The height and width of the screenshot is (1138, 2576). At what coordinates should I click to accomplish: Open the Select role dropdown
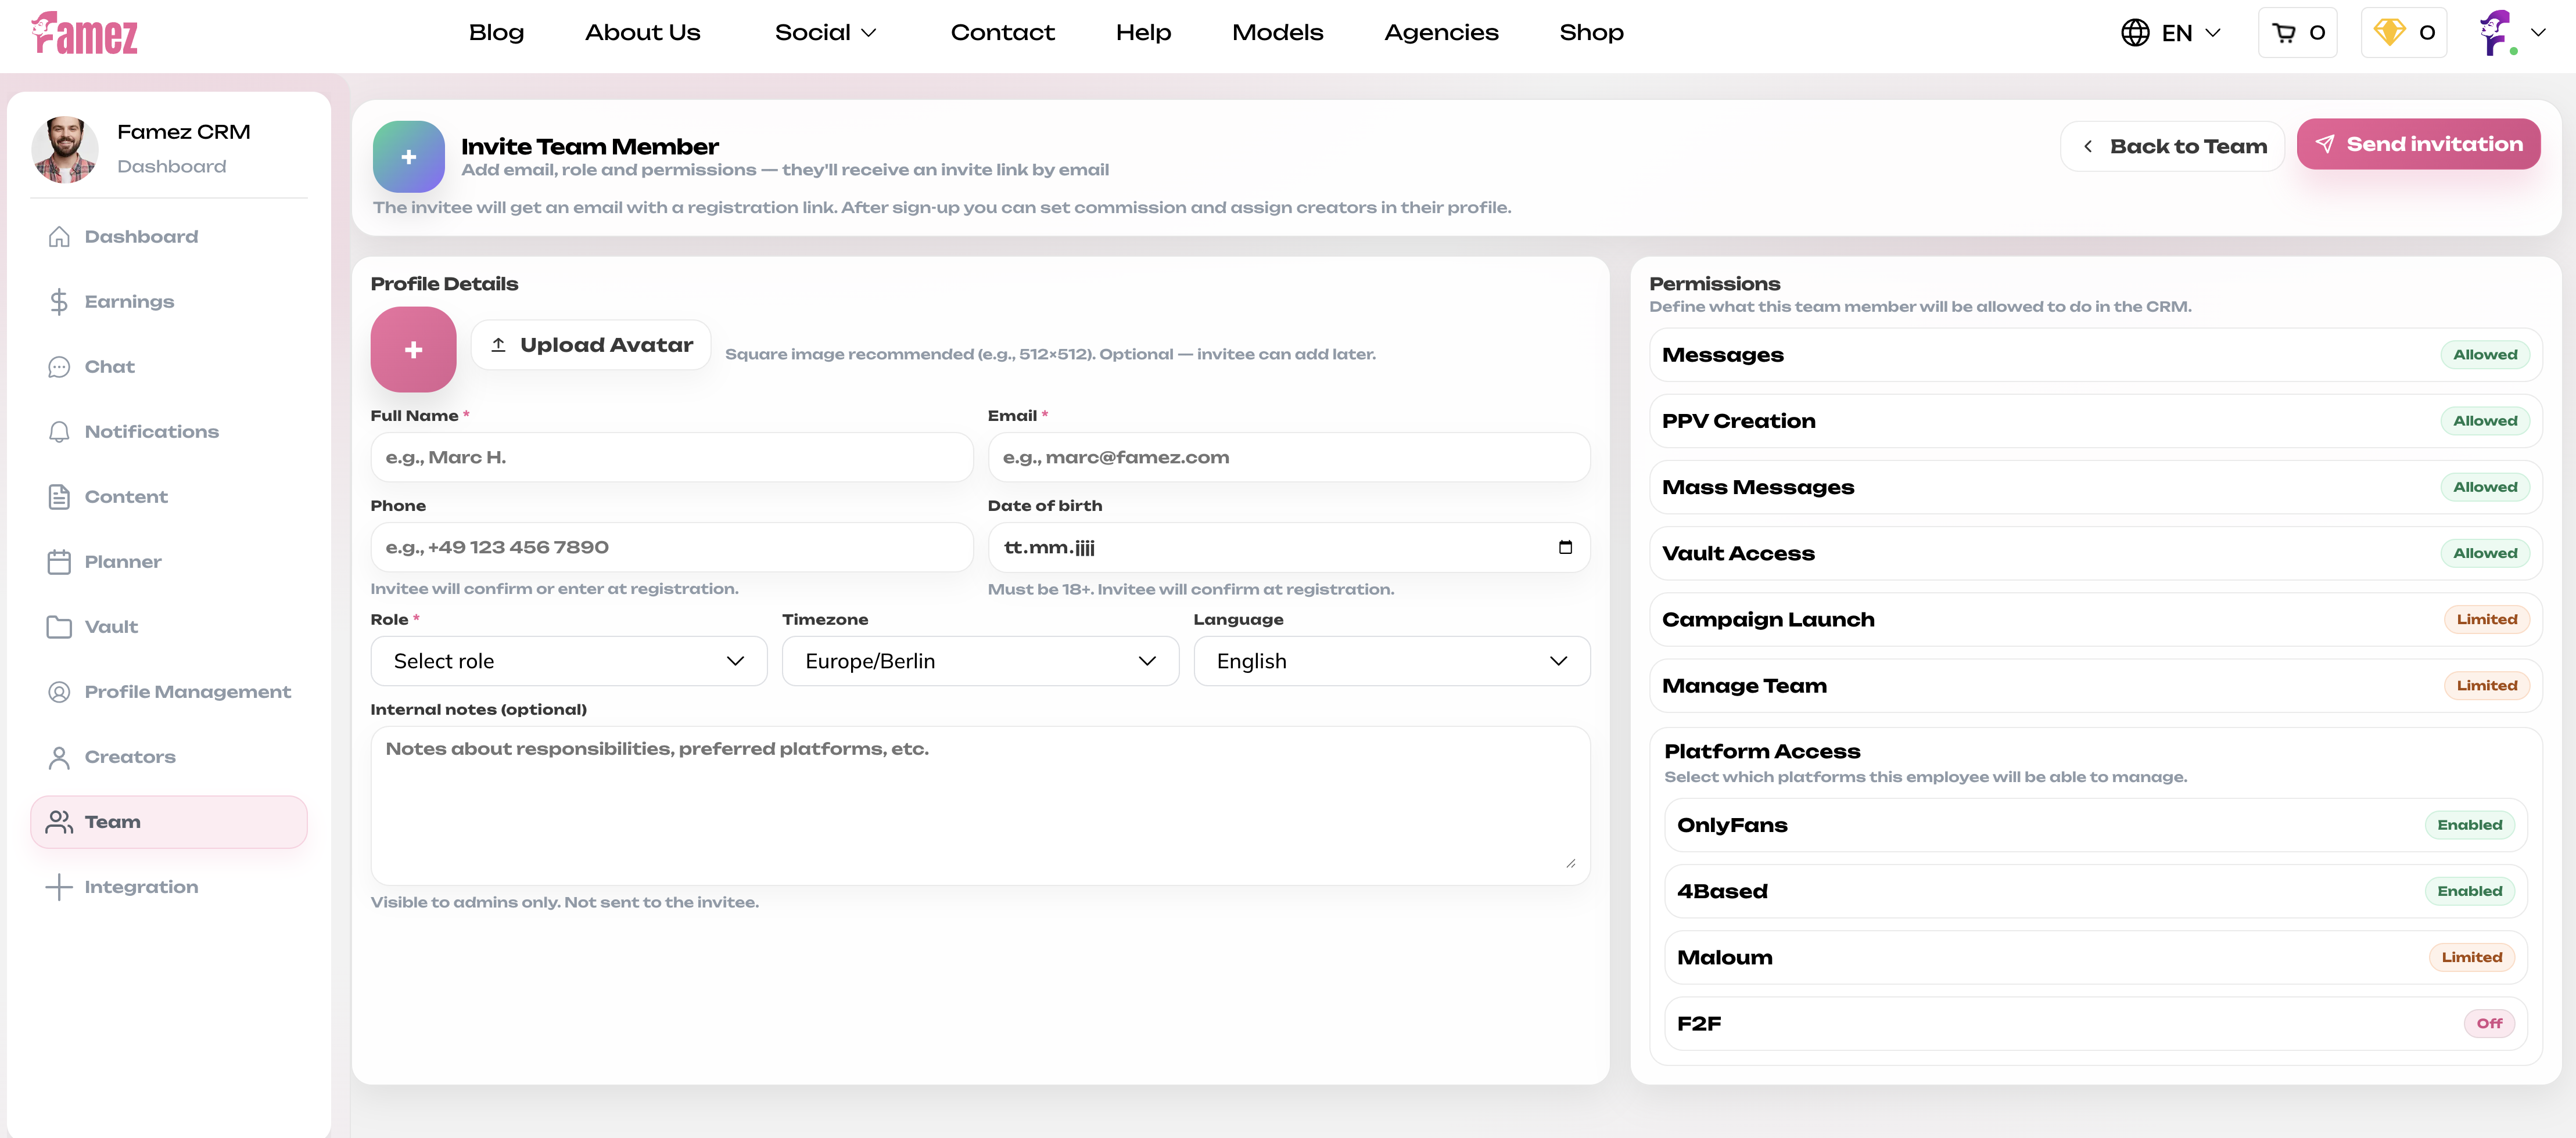click(568, 660)
